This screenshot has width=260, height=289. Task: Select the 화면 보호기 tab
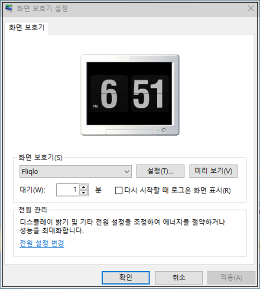pyautogui.click(x=26, y=28)
